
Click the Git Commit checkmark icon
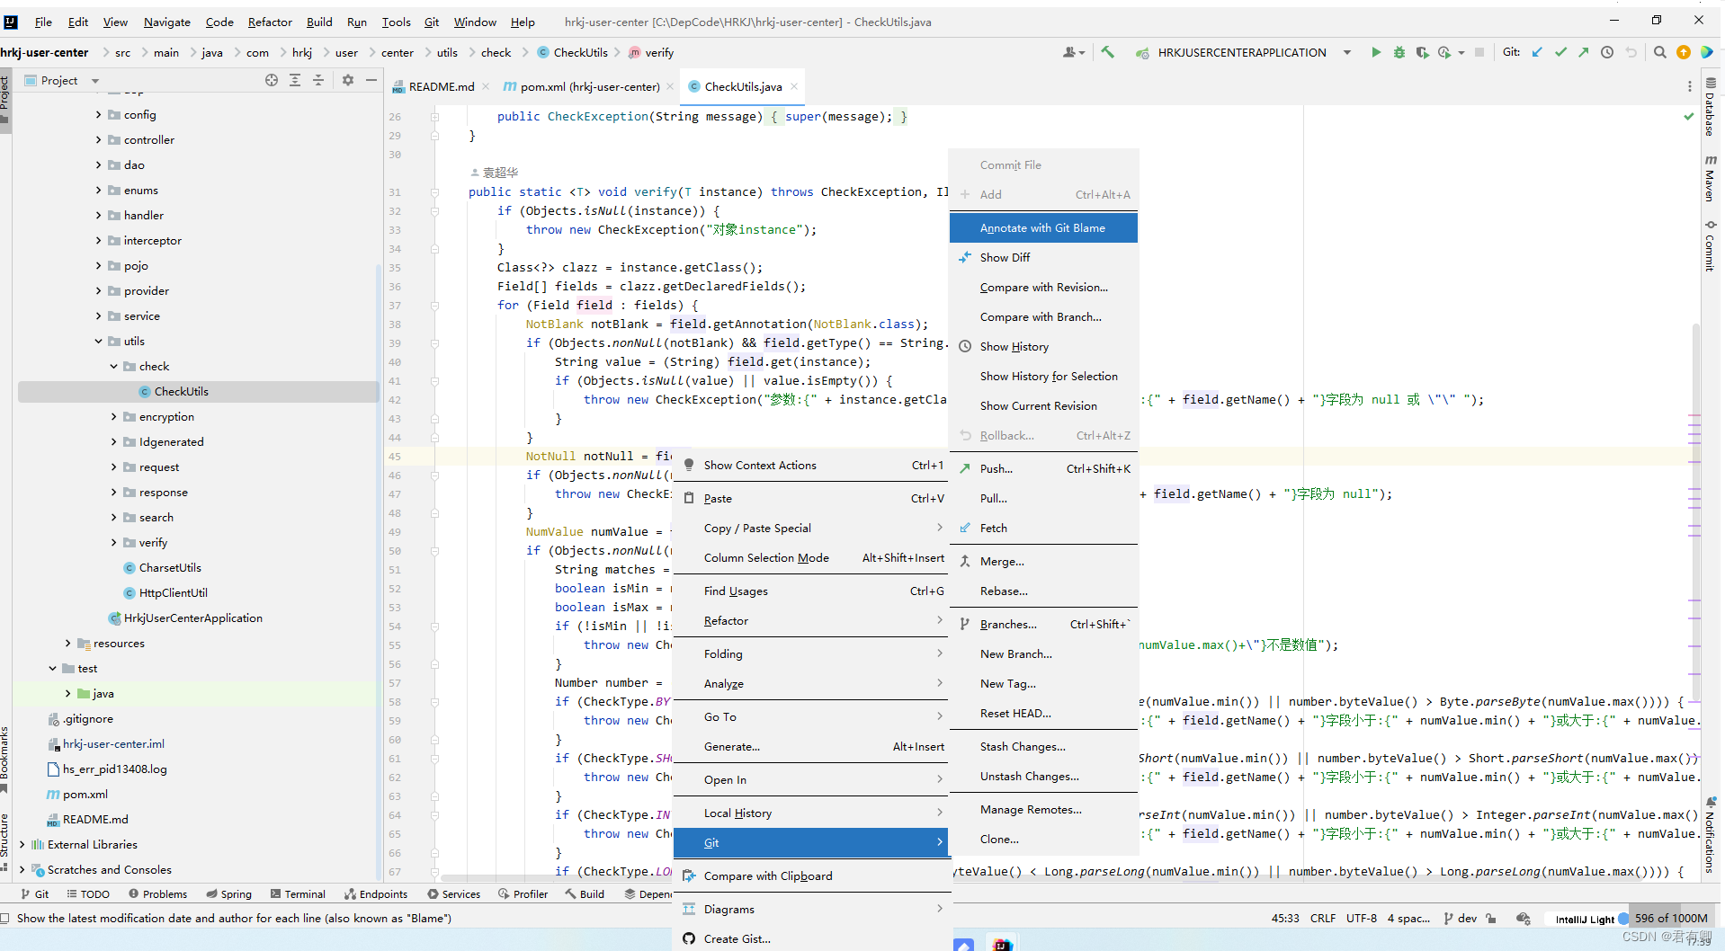(x=1560, y=53)
